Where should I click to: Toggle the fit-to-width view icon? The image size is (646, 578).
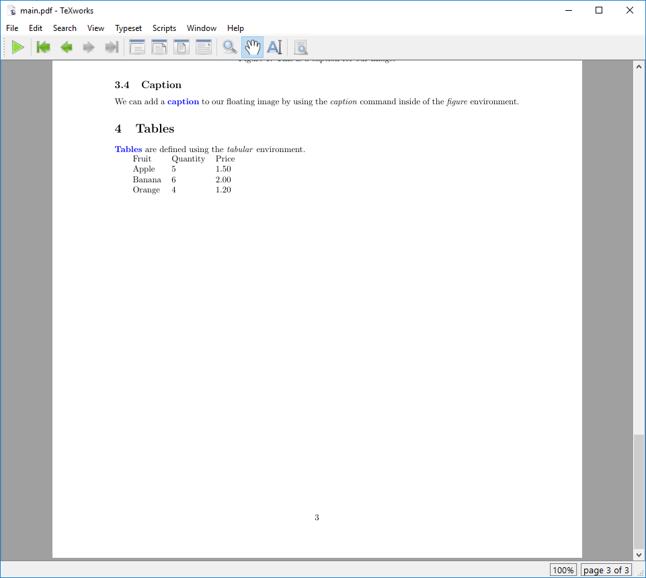pos(136,47)
